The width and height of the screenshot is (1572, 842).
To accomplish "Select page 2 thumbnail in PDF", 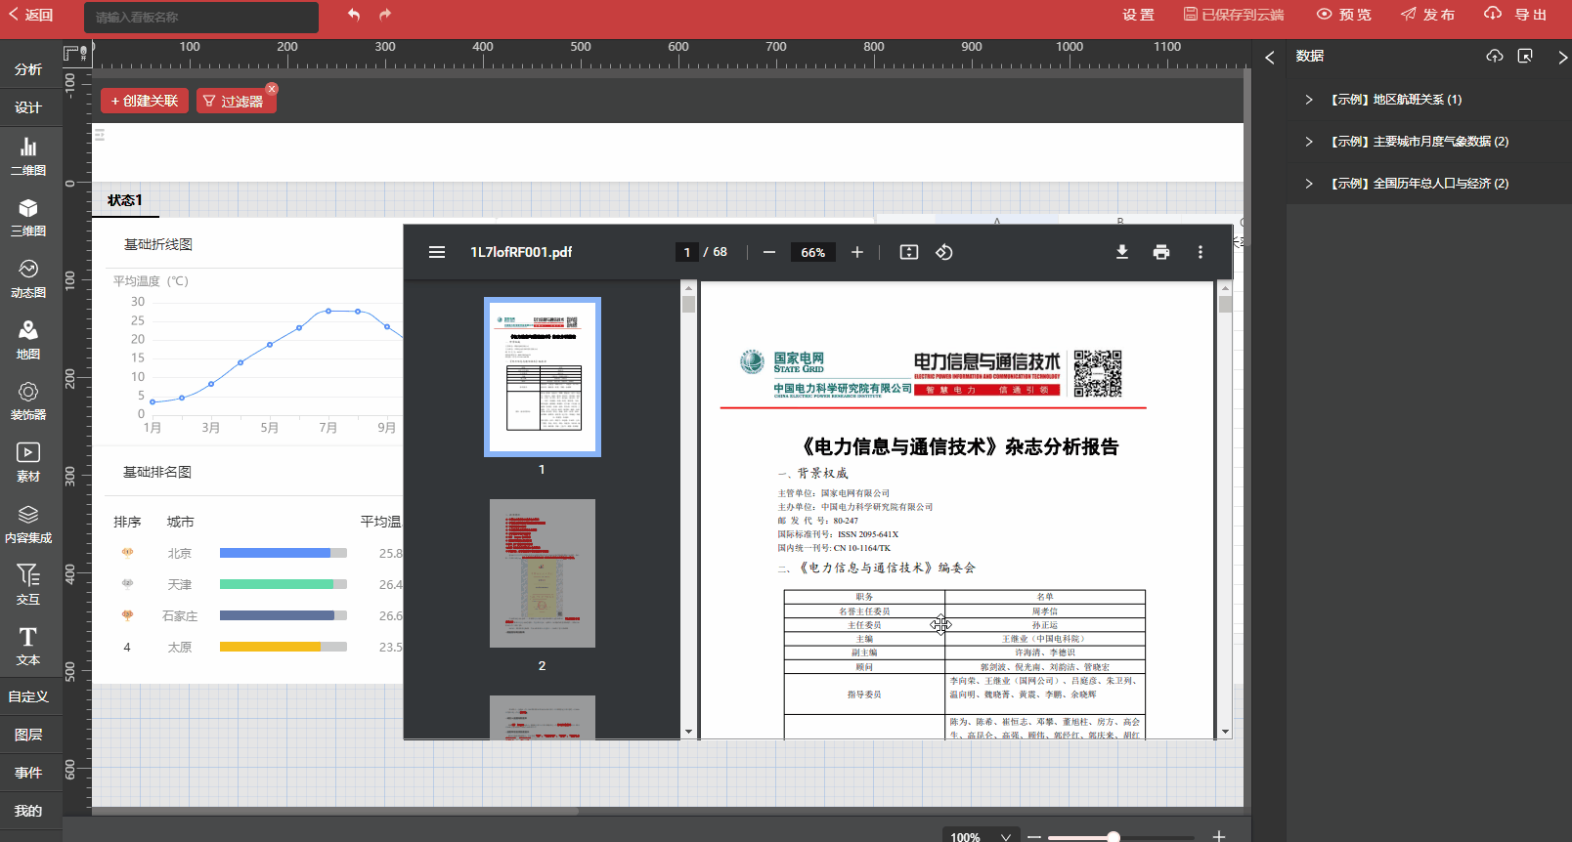I will coord(543,573).
